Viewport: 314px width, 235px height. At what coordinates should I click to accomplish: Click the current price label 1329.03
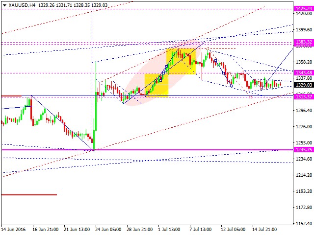[304, 85]
